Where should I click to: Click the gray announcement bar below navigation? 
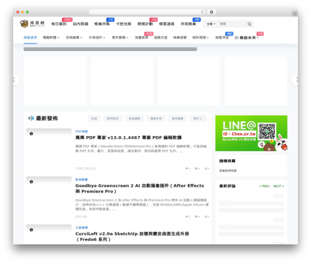click(110, 49)
